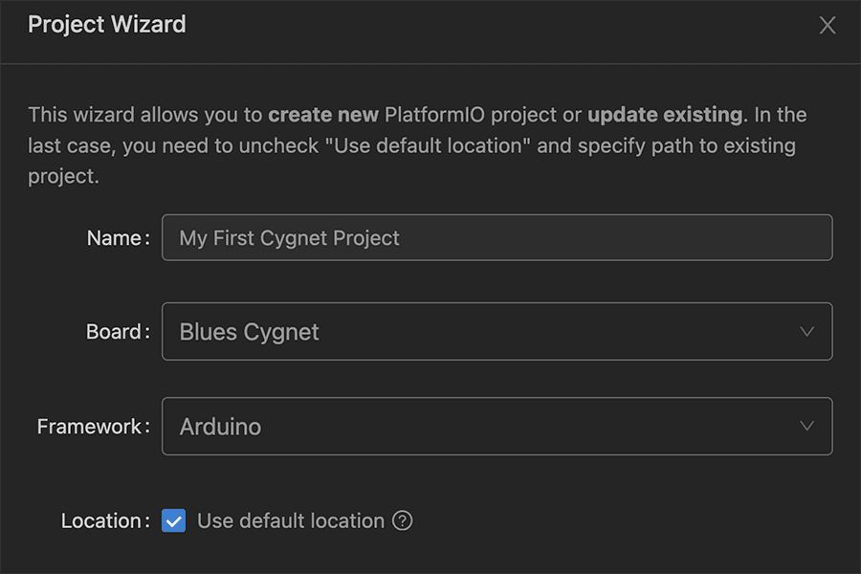The height and width of the screenshot is (574, 861).
Task: Close the Project Wizard dialog
Action: coord(828,26)
